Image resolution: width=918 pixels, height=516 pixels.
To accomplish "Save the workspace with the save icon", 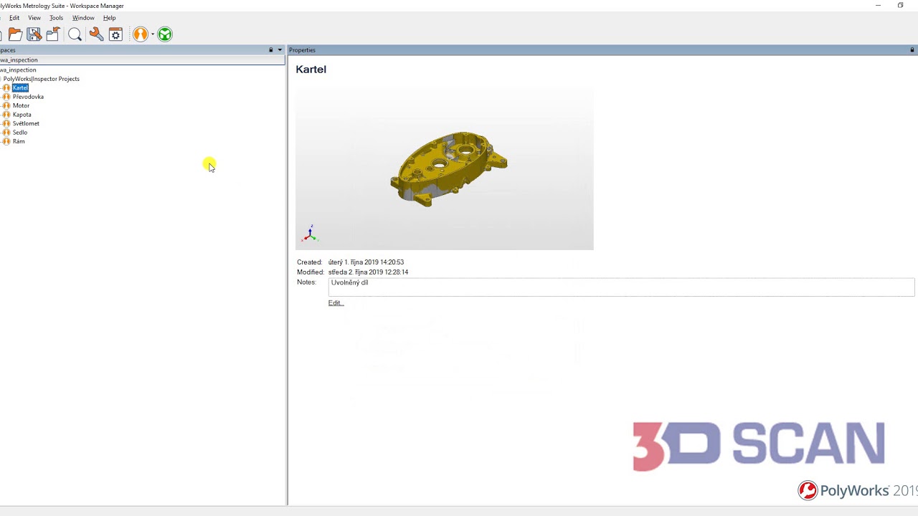I will [x=34, y=34].
